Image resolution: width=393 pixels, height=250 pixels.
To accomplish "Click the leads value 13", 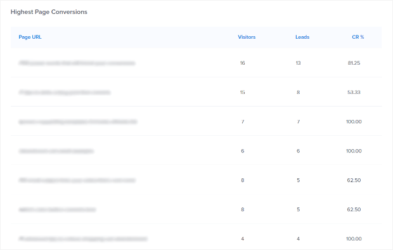I will click(x=298, y=63).
